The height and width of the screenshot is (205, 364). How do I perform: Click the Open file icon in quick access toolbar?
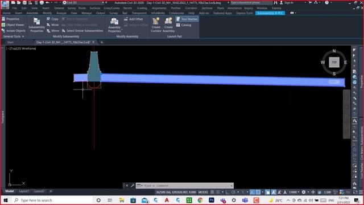19,2
